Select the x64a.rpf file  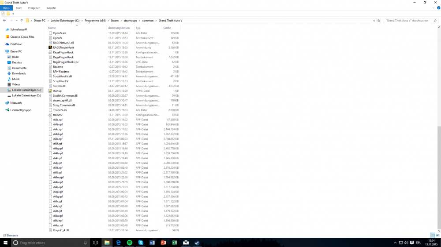(x=58, y=120)
